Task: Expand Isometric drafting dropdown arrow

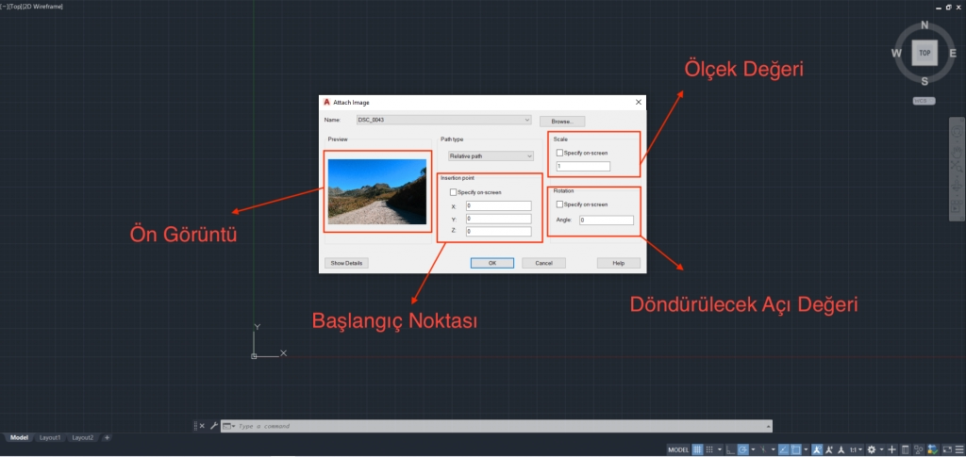Action: pos(774,449)
